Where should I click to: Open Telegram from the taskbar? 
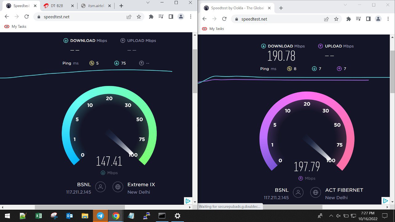coord(100,216)
